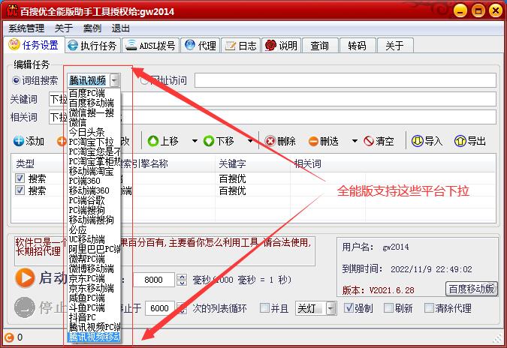The image size is (507, 348).
Task: Enable the 清除代理 checkbox
Action: tap(428, 308)
